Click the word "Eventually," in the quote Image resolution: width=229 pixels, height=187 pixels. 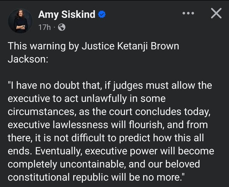pos(58,151)
